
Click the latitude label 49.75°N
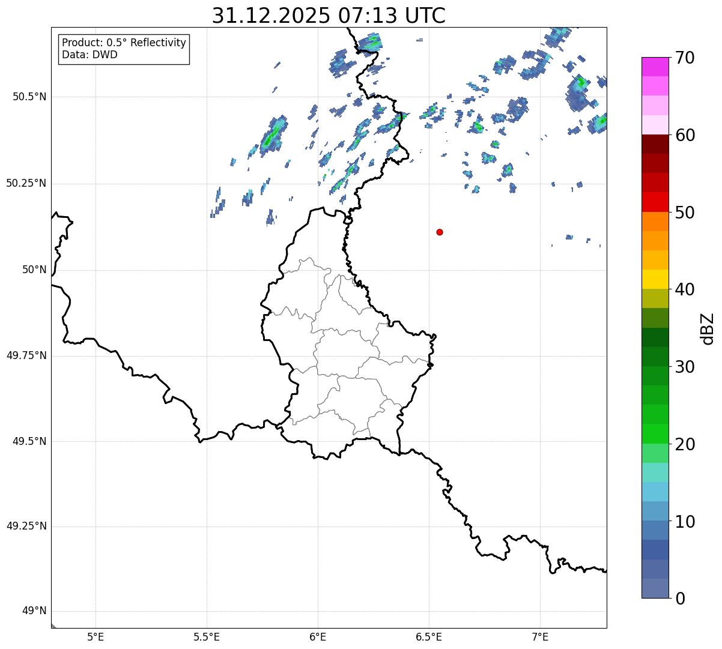(26, 355)
